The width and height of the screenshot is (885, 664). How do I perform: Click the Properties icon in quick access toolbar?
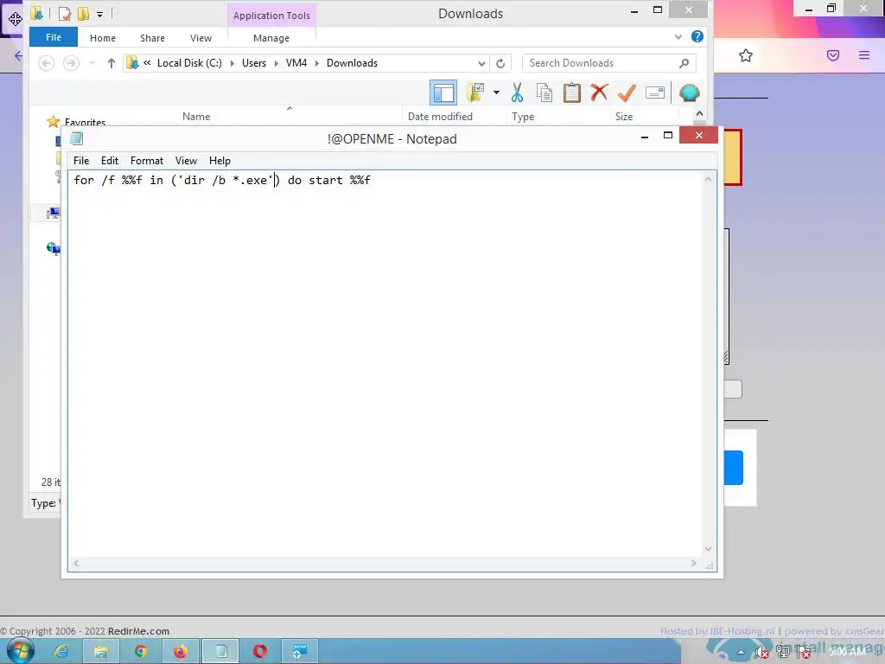(64, 14)
